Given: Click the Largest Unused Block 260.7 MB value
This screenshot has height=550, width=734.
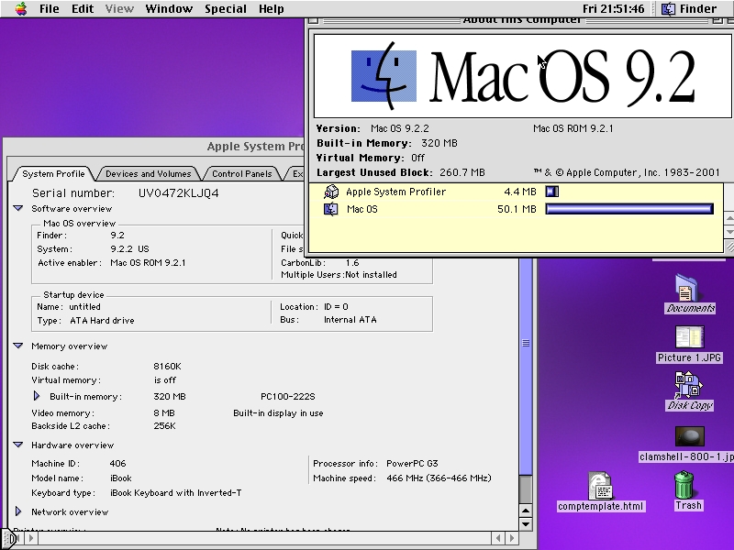Looking at the screenshot, I should pyautogui.click(x=462, y=172).
